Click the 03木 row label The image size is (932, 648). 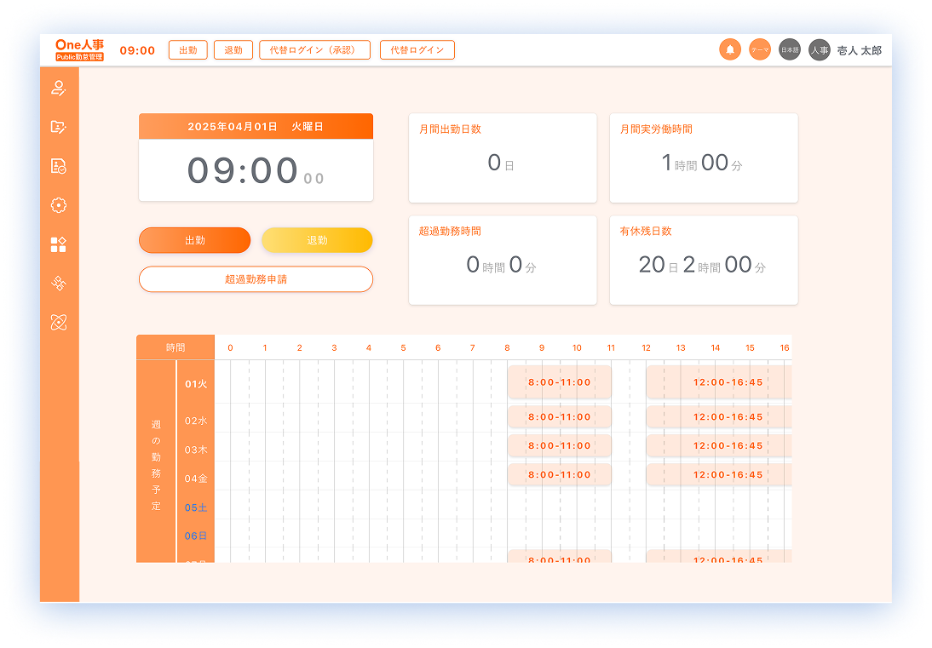pos(196,450)
